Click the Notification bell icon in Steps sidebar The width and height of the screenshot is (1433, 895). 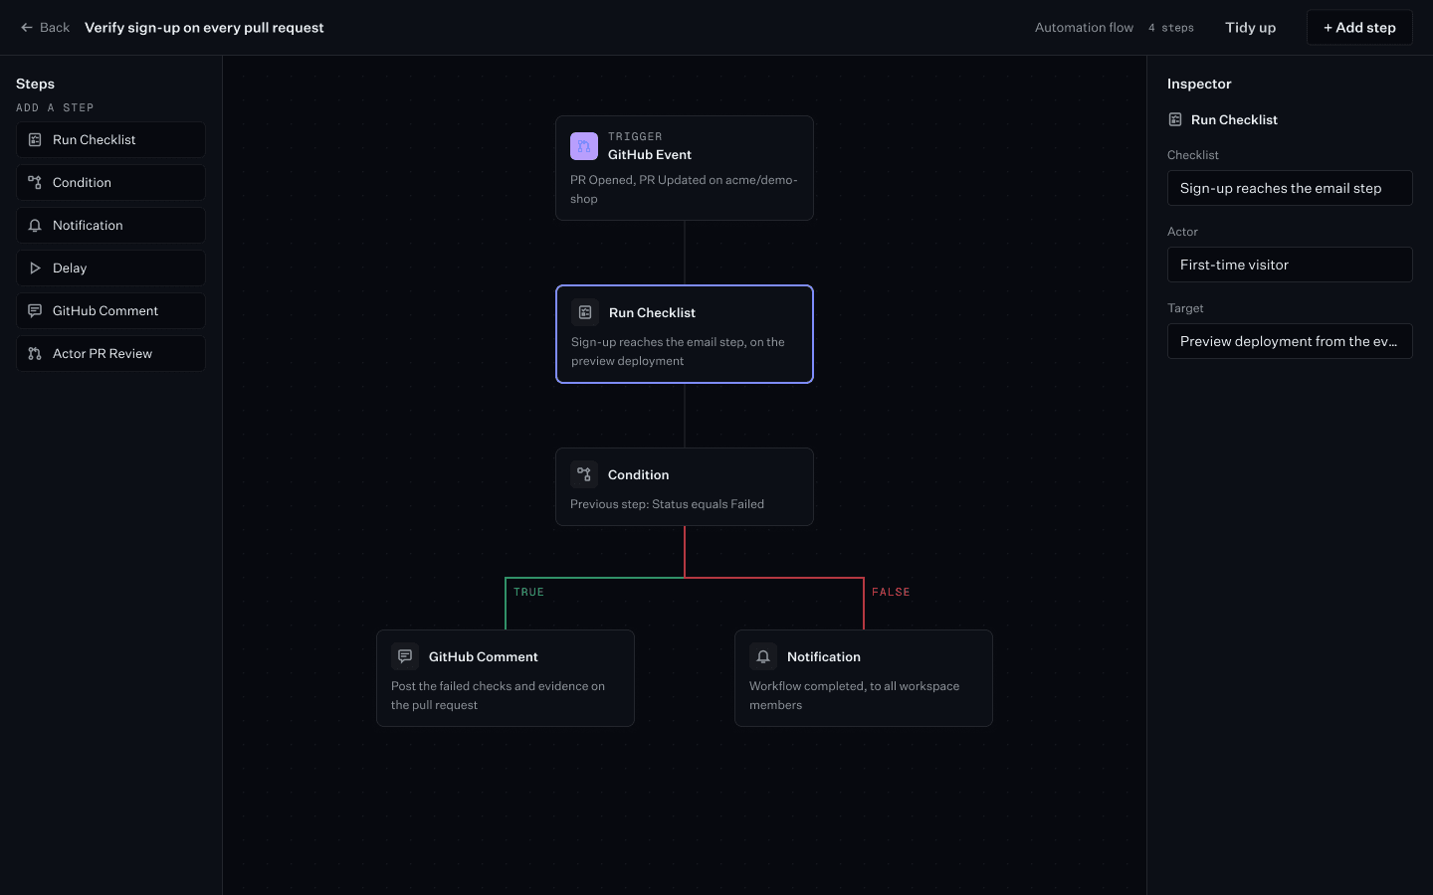click(x=35, y=226)
